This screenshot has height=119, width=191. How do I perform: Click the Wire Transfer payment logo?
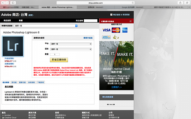point(106,37)
